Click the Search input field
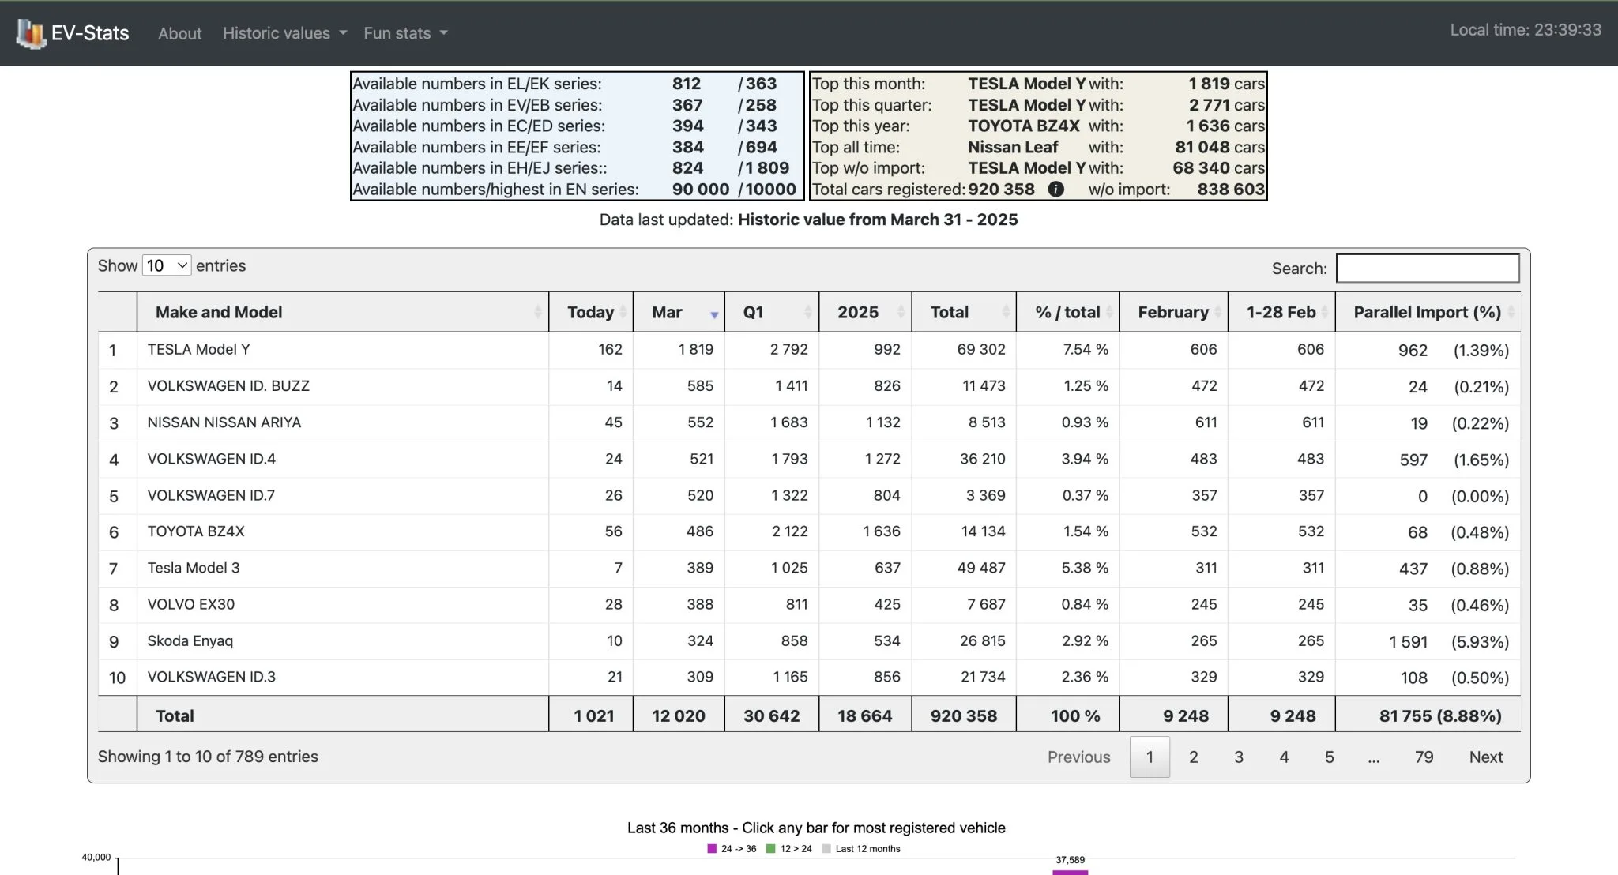 1427,269
